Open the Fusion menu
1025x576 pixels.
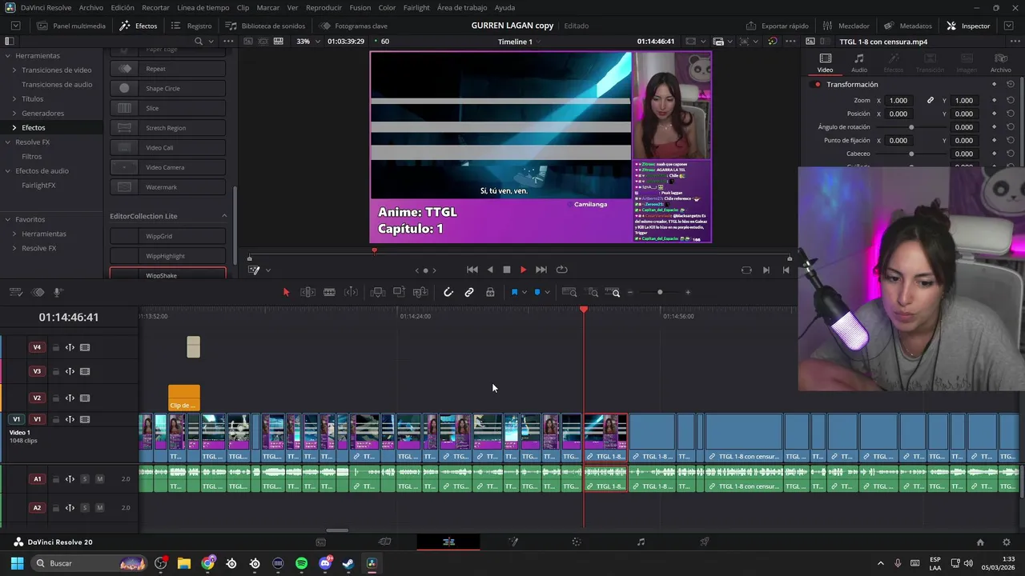tap(360, 7)
